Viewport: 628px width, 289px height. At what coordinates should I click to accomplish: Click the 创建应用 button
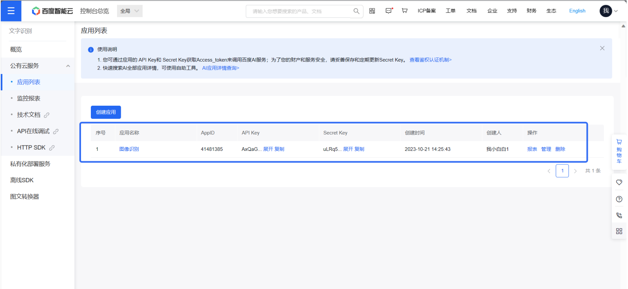(106, 112)
